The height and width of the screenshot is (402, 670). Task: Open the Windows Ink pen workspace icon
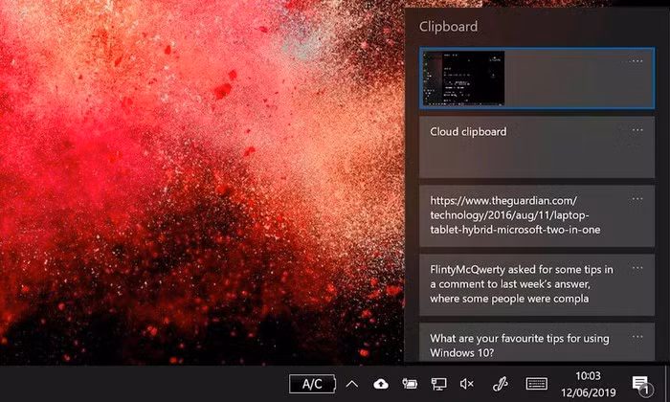500,384
